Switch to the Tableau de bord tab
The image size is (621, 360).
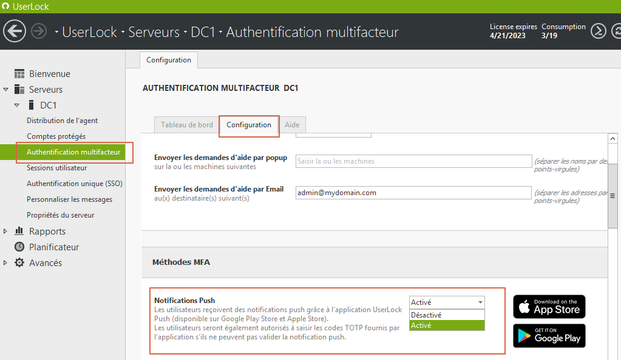pos(186,125)
